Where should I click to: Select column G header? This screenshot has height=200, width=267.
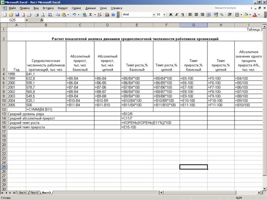tap(193, 25)
